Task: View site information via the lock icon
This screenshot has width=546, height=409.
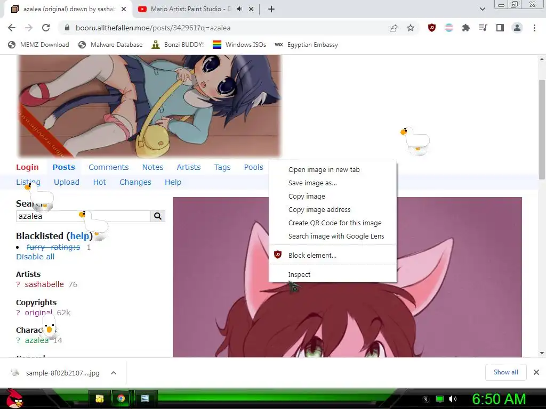Action: click(x=67, y=28)
